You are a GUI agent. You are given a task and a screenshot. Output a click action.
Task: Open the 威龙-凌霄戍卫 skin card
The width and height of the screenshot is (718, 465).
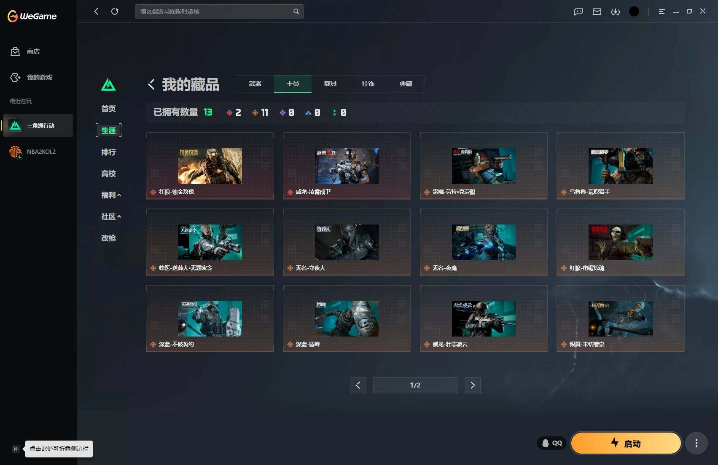347,166
